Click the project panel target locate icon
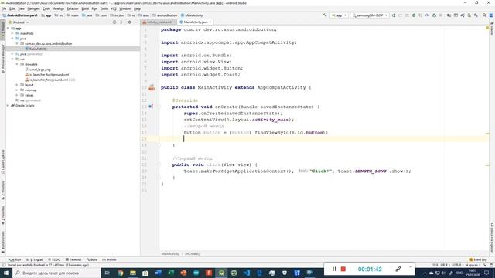 tap(114, 22)
